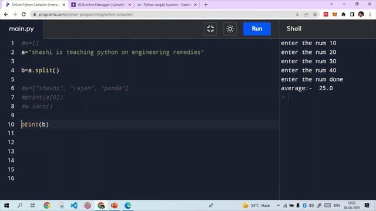Screen dimensions: 376x211
Task: Select the Shell panel header
Action: 294,29
